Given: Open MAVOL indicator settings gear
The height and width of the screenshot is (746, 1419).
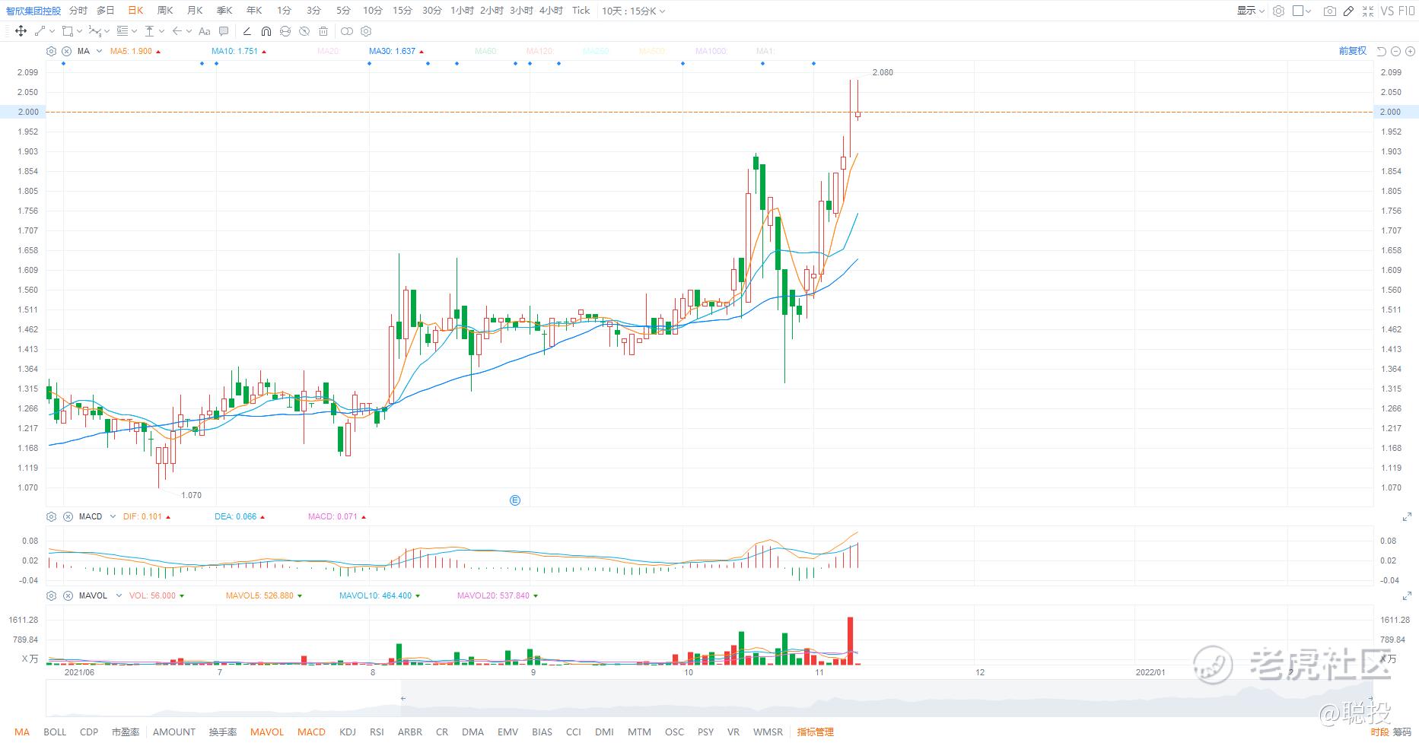Looking at the screenshot, I should (51, 595).
